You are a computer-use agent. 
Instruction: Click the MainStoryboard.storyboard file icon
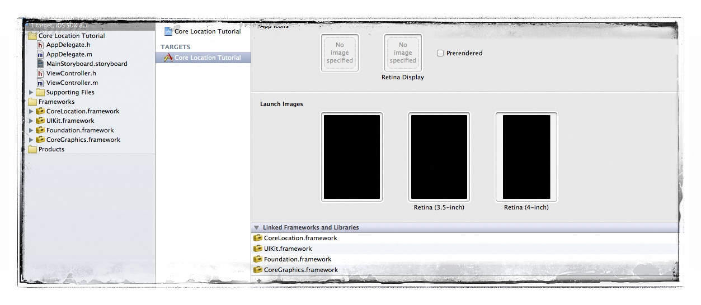[40, 64]
